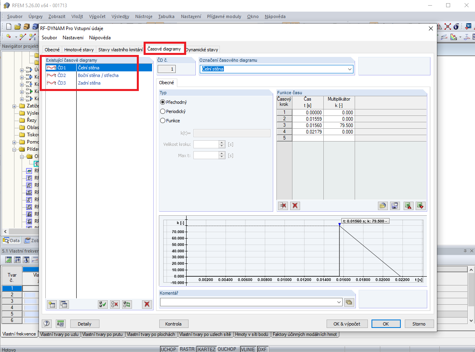The image size is (475, 352).
Task: Delete selected time diagram in list
Action: pyautogui.click(x=147, y=304)
